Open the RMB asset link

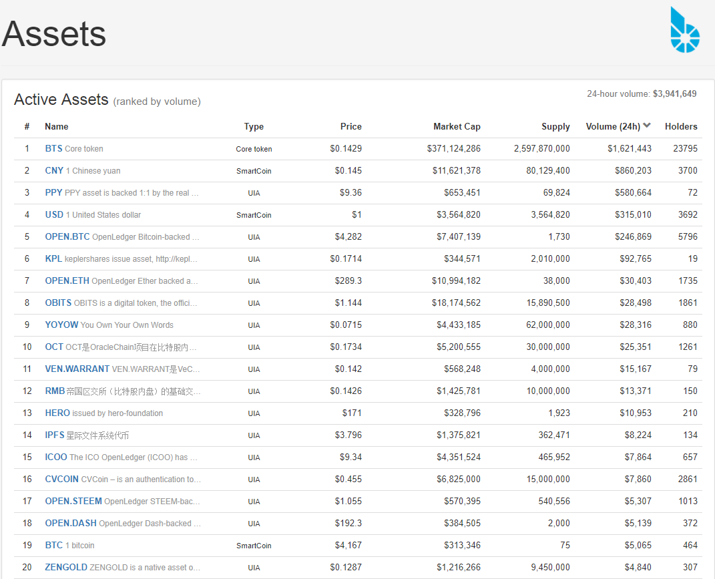[x=55, y=391]
